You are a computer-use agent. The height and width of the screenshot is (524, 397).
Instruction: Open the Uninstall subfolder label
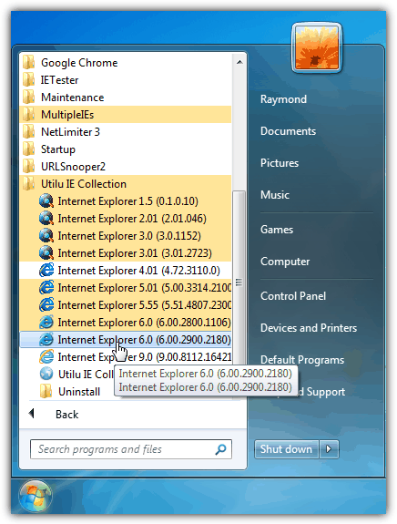[x=79, y=392]
